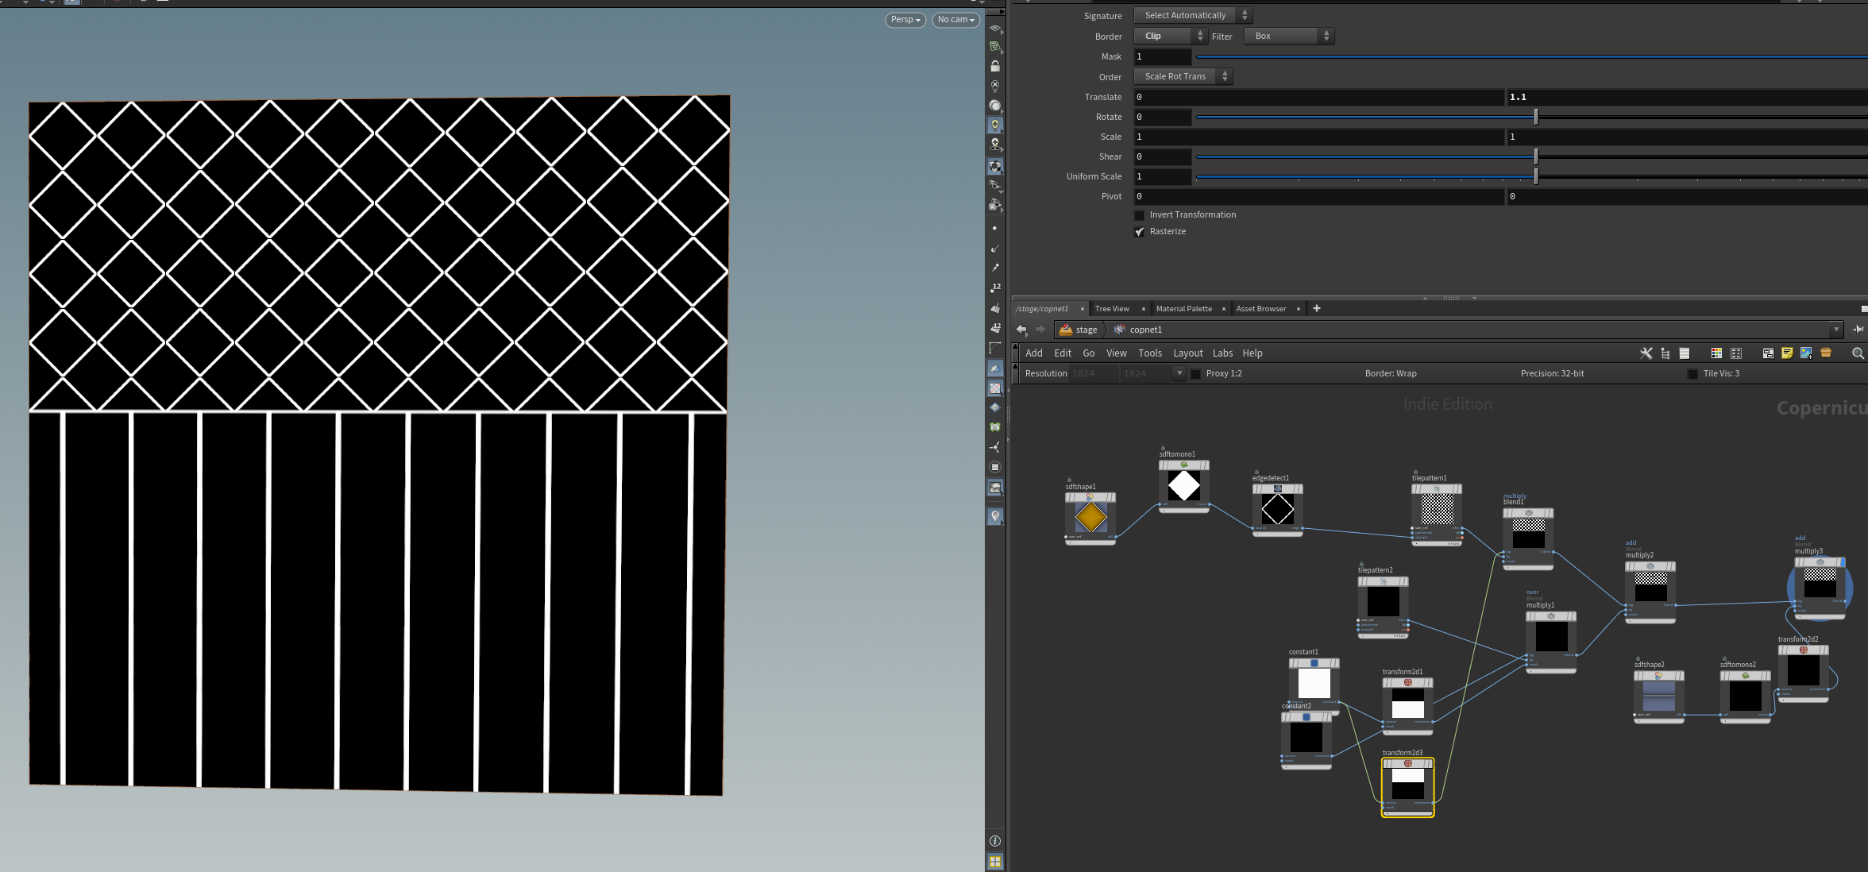Add a sticky note using yellow note icon
The width and height of the screenshot is (1868, 872).
point(1787,353)
